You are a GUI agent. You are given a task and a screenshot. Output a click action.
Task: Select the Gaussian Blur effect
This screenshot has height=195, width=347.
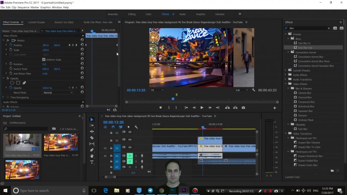pos(304,111)
